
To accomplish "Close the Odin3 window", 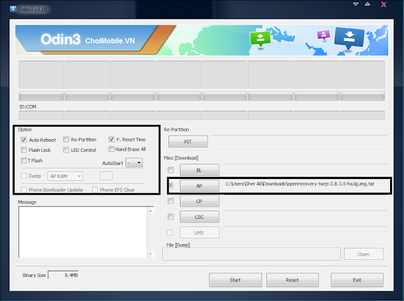I will pos(384,4).
